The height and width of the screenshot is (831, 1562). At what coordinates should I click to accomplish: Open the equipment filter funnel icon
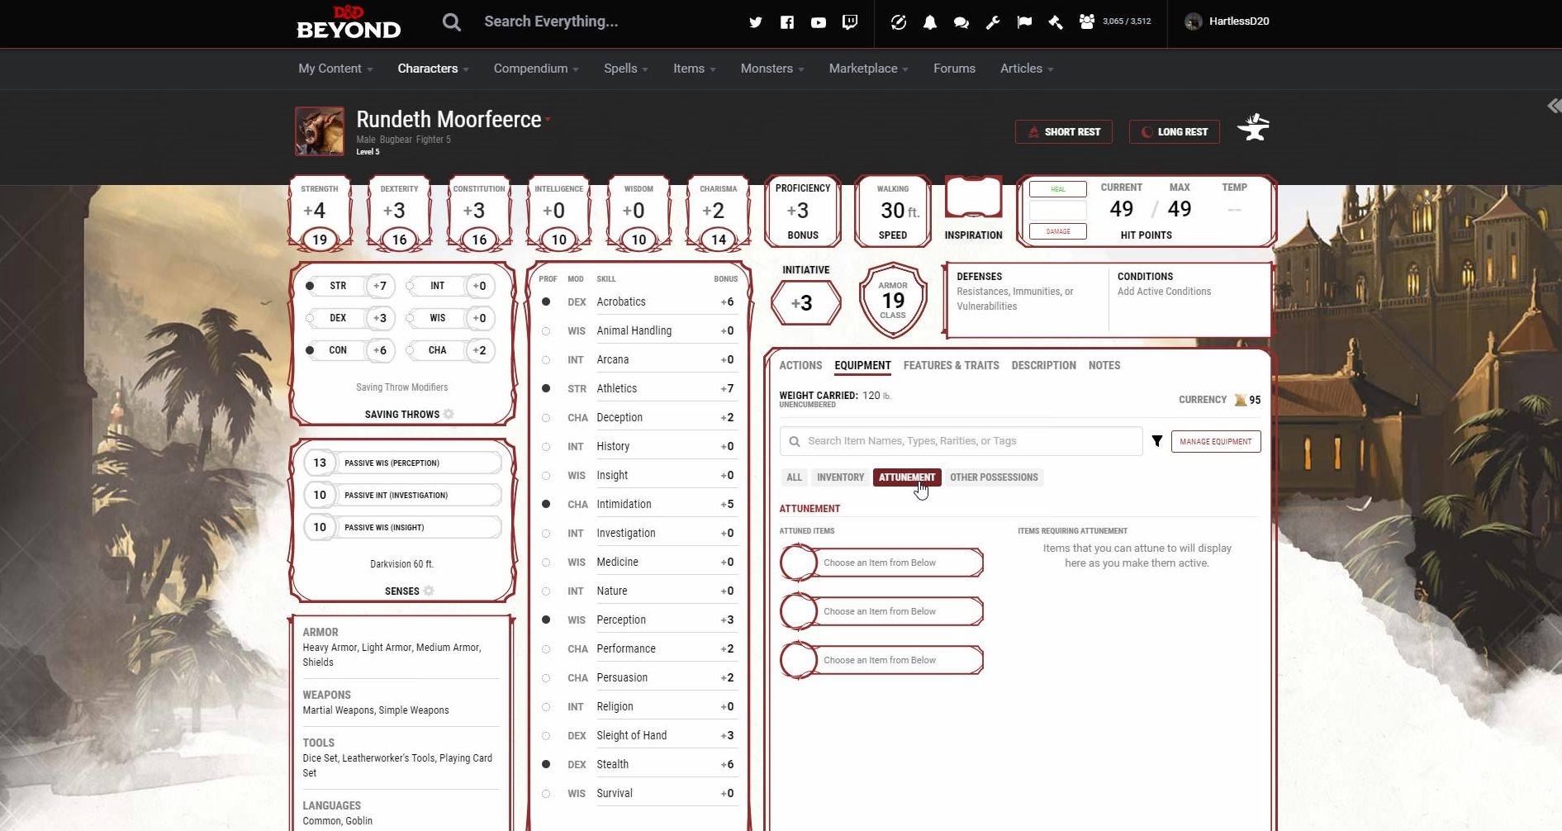point(1157,441)
